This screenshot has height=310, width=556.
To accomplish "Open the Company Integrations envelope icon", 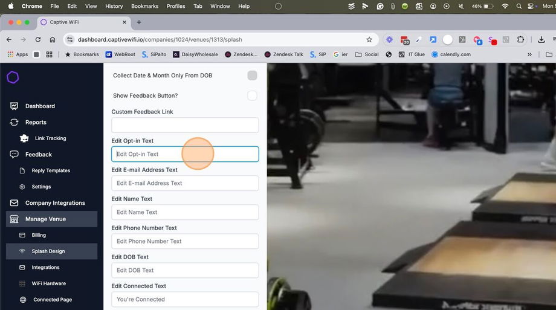I will click(x=14, y=203).
